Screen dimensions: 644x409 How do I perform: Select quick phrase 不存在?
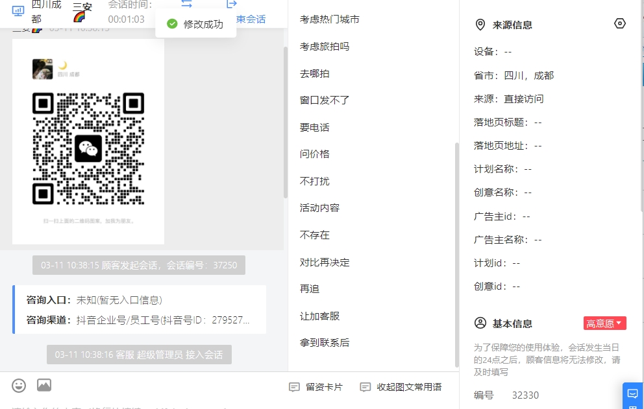pos(315,235)
